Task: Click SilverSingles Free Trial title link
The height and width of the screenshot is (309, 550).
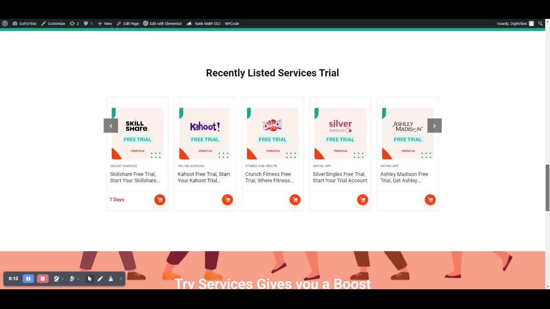Action: point(340,177)
